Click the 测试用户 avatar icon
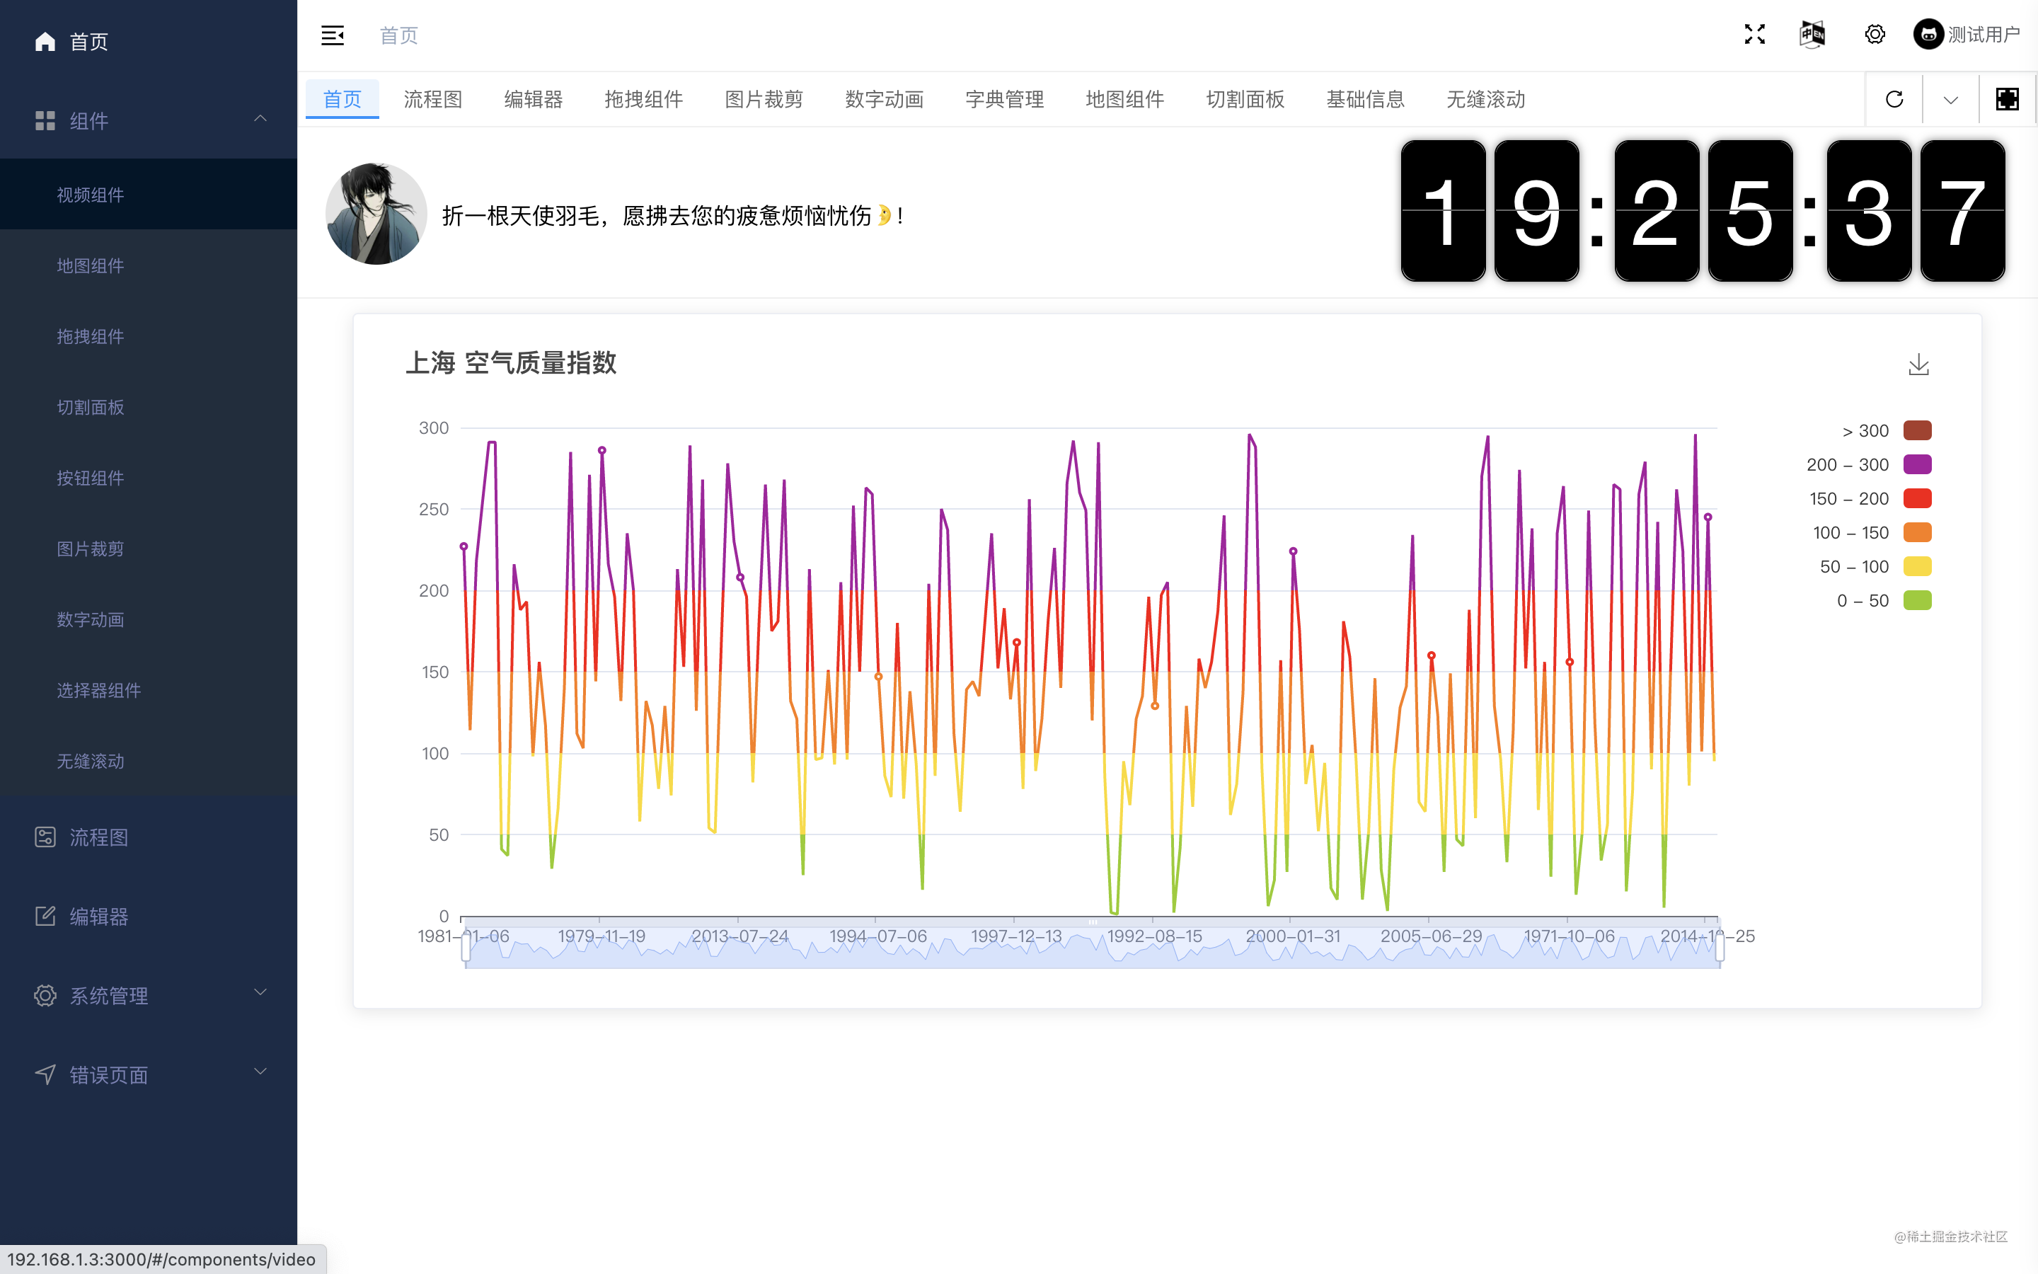Screen dimensions: 2038x1274 pyautogui.click(x=1928, y=35)
